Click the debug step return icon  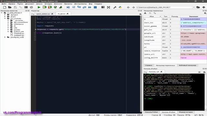click(x=84, y=7)
